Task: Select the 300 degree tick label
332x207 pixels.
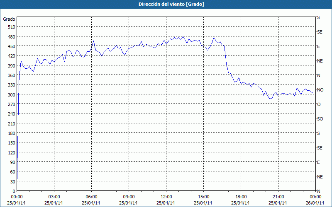Action: (x=12, y=95)
